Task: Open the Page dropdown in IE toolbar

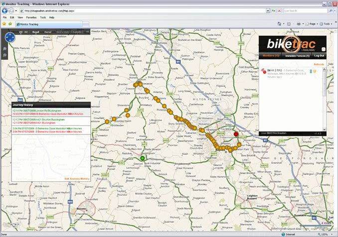Action: click(313, 23)
